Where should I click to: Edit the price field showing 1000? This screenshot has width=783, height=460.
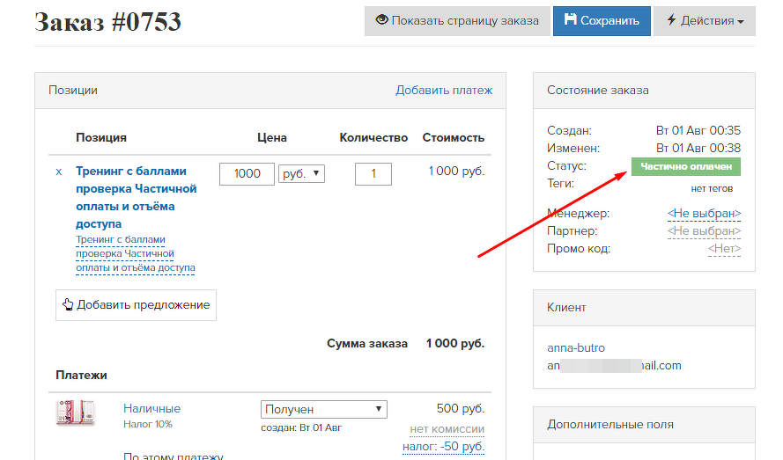(247, 173)
